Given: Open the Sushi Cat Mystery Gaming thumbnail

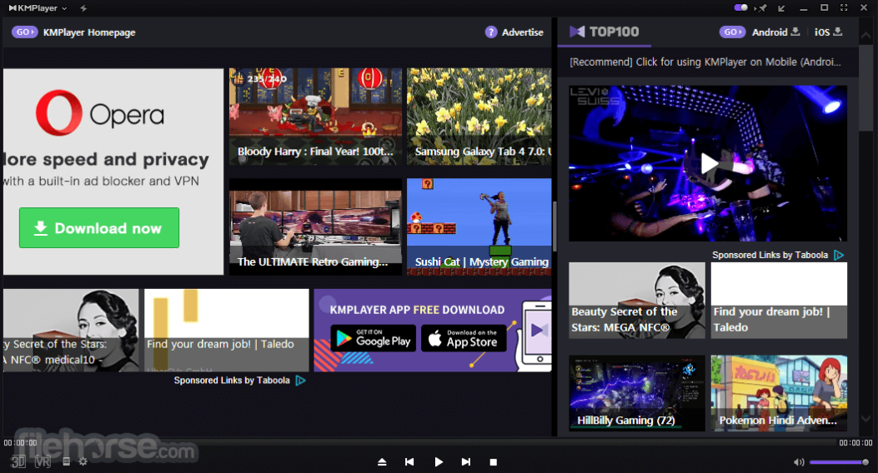Looking at the screenshot, I should [479, 227].
